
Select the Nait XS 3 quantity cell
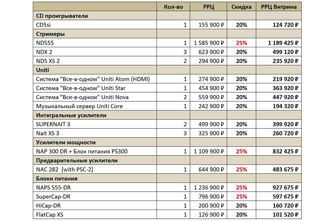[x=185, y=133]
